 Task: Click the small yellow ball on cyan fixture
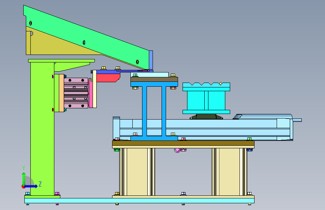coord(220,84)
